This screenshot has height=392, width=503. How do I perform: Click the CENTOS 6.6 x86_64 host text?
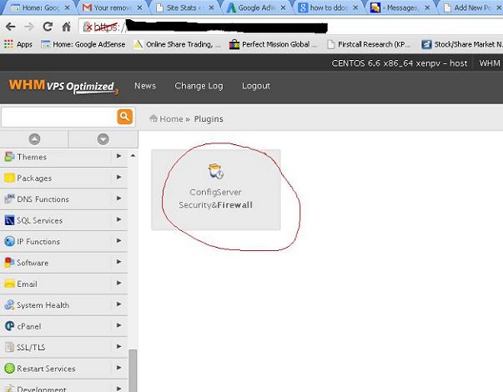(x=400, y=63)
